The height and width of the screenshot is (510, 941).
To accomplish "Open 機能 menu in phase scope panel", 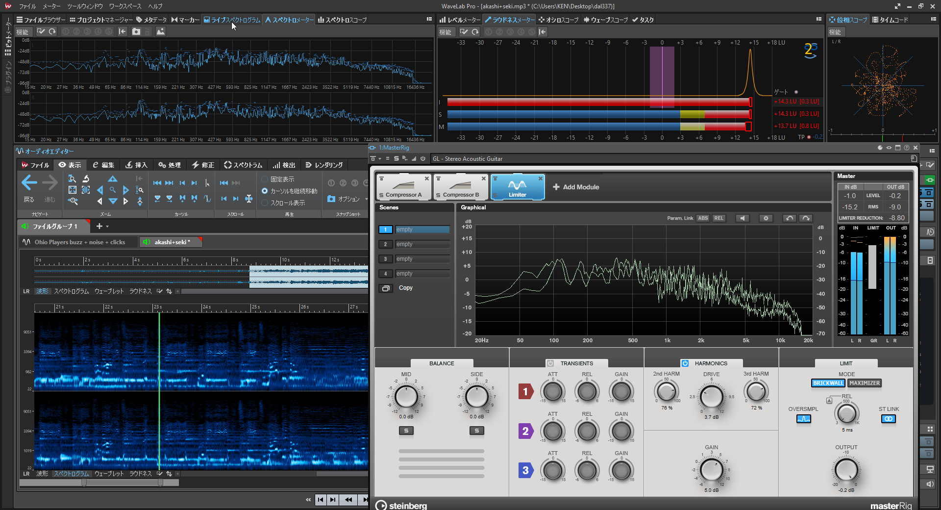I will [x=835, y=32].
